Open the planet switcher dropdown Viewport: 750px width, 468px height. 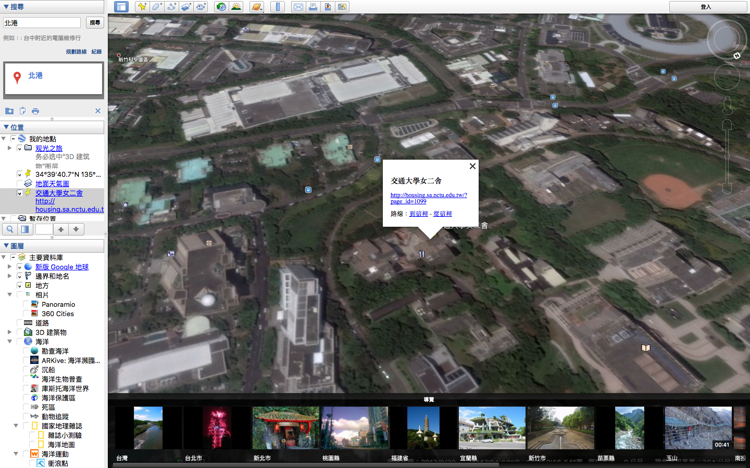click(x=257, y=7)
